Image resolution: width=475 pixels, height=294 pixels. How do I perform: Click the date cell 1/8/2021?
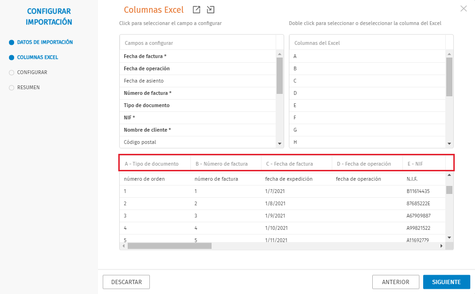click(x=296, y=203)
